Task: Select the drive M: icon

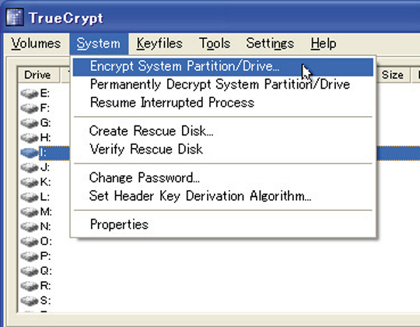Action: tap(30, 212)
